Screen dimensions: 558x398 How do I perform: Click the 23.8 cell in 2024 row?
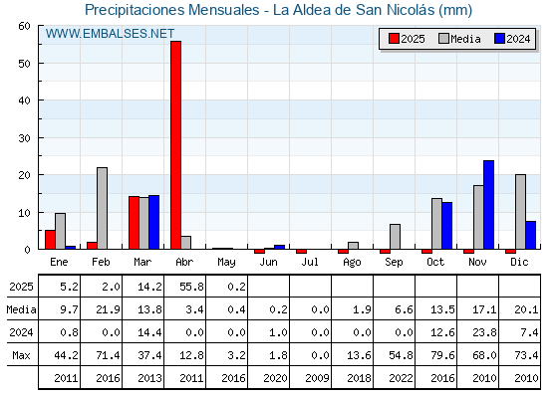[484, 332]
